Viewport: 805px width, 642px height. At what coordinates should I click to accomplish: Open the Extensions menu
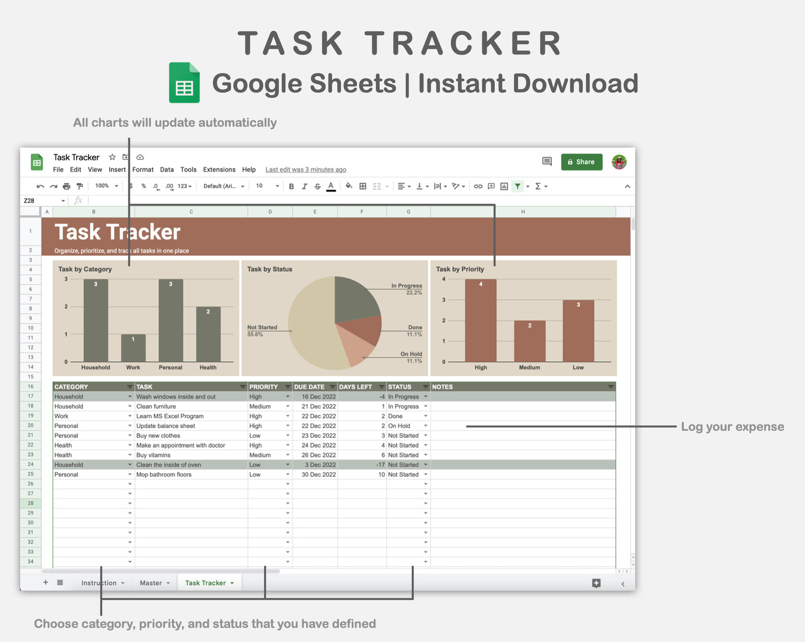click(219, 170)
